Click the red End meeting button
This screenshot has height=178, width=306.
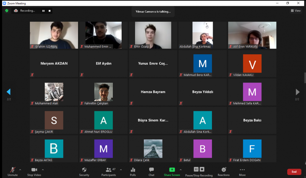[x=294, y=172]
